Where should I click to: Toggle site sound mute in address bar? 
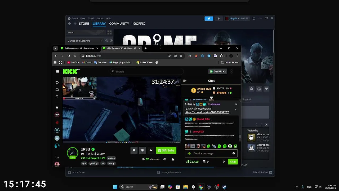click(170, 56)
